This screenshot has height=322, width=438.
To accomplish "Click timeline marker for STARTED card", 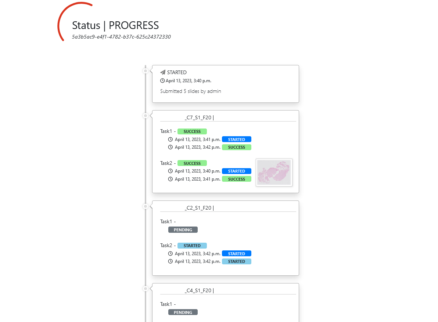I will click(x=146, y=70).
